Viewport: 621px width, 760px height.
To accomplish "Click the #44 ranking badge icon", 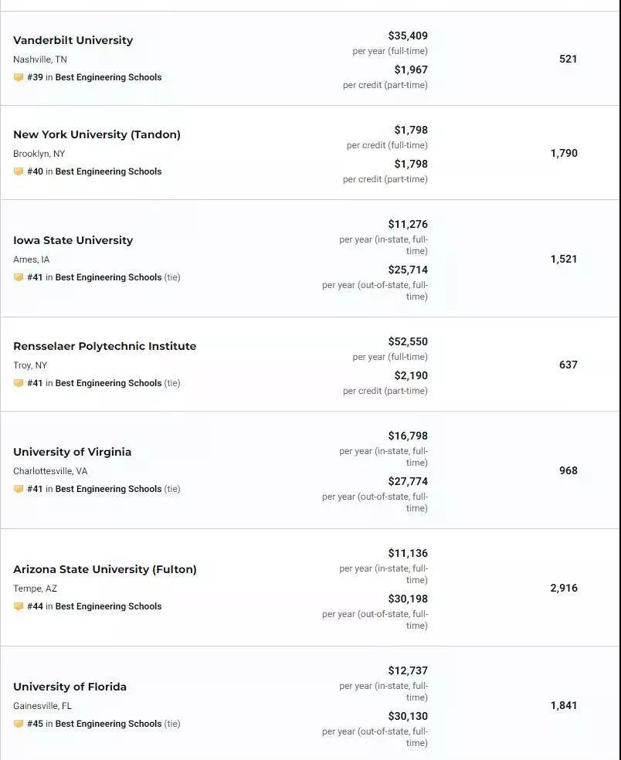I will pyautogui.click(x=19, y=606).
